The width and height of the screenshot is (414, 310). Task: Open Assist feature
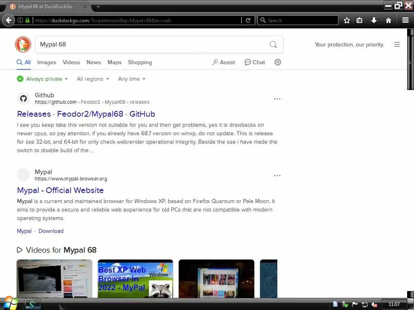point(223,63)
